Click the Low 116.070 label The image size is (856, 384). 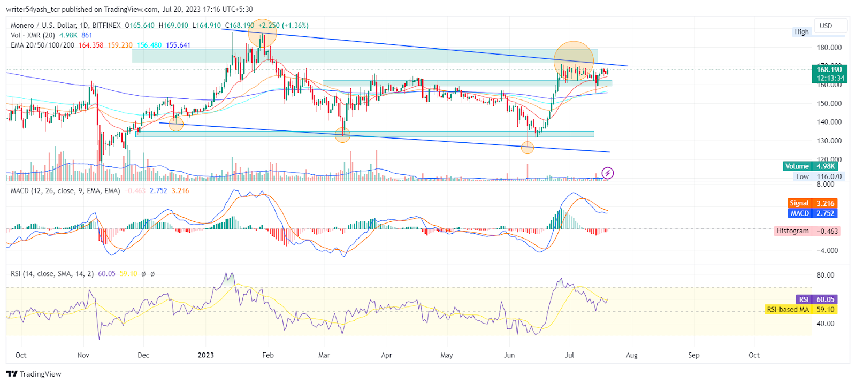819,176
